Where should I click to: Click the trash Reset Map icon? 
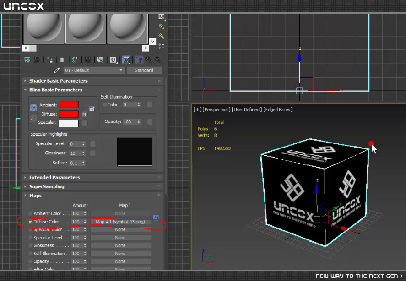coord(62,60)
